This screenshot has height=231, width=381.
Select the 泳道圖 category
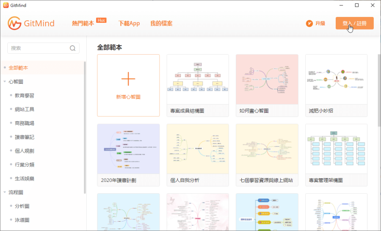click(x=22, y=220)
